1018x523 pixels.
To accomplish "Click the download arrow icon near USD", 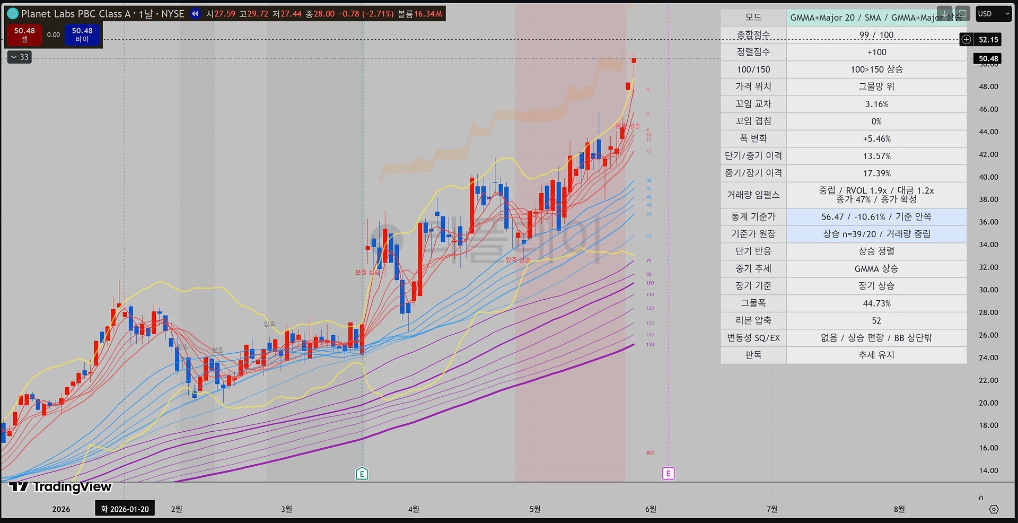I will coord(944,14).
